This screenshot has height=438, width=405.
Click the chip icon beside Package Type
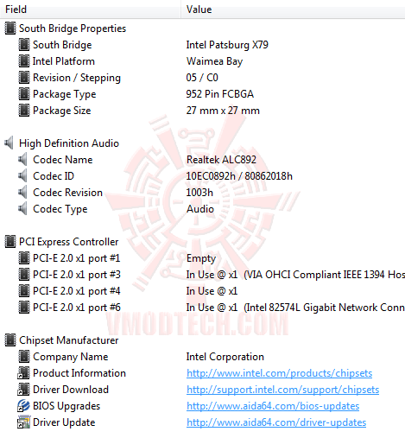click(24, 94)
